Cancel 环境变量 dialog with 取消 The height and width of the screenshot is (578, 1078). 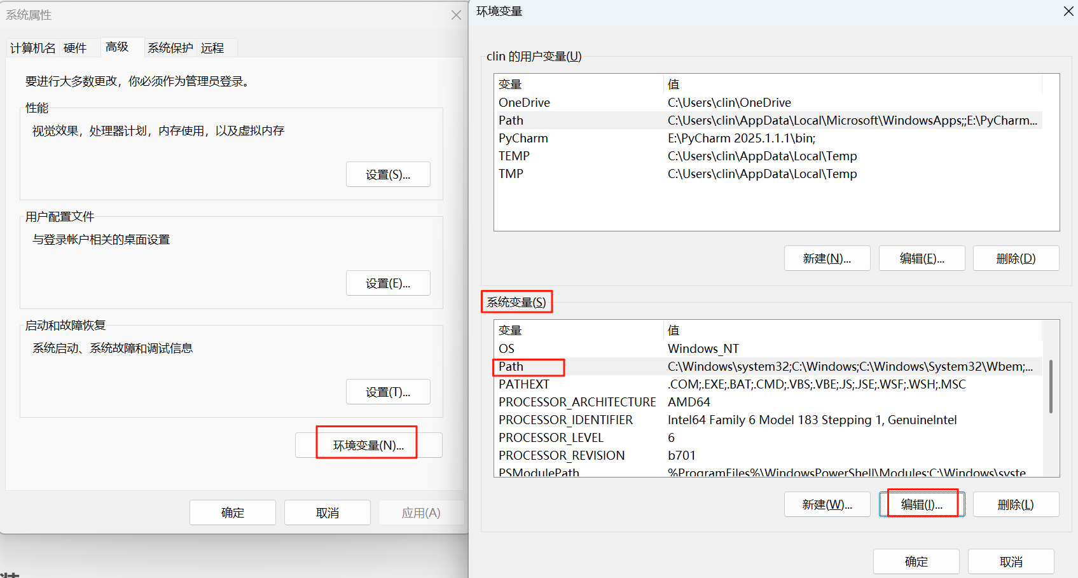[1011, 561]
